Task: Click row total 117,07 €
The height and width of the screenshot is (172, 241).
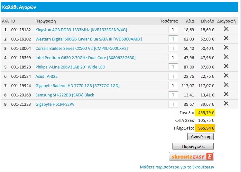Action: (206, 86)
